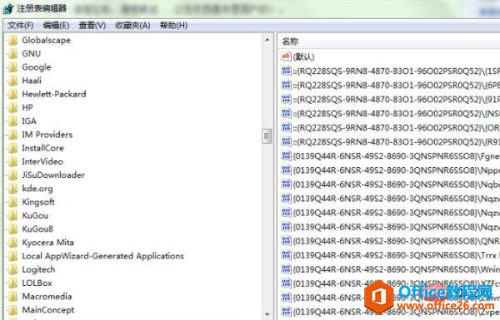
Task: Click binary icon of the row ending \{6P8
Action: click(286, 85)
